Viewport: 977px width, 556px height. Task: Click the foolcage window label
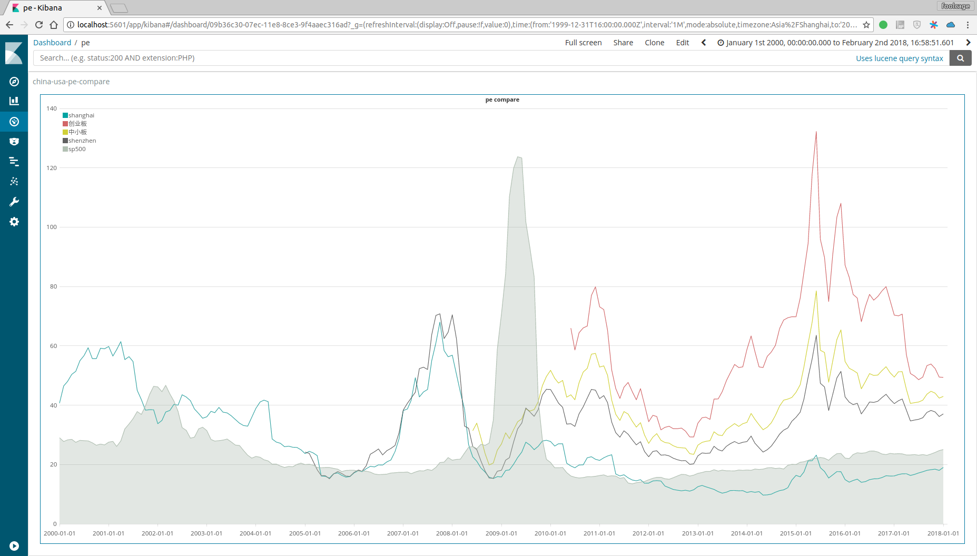[x=955, y=6]
